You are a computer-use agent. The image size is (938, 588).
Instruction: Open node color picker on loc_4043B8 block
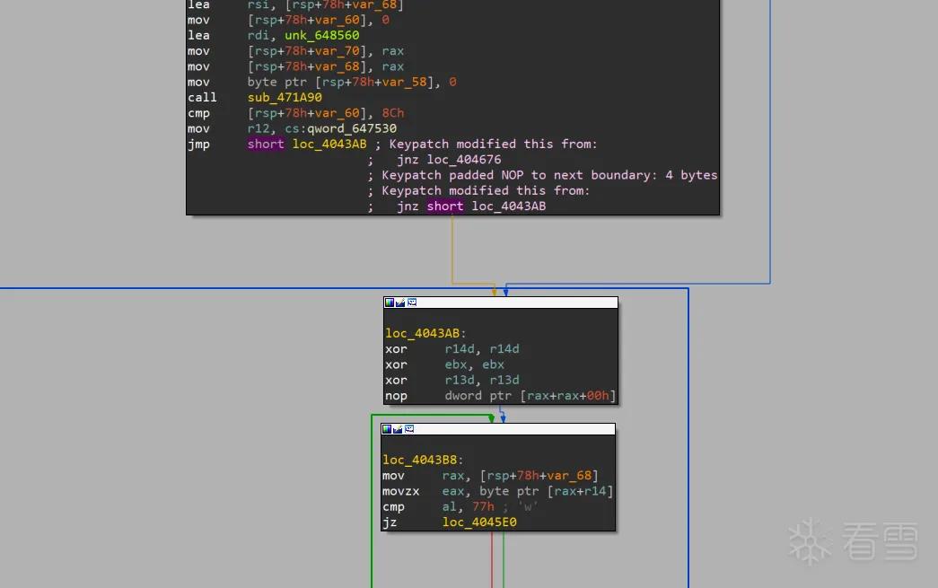point(387,429)
